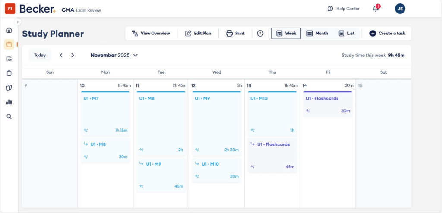Click the Mon column header

click(x=105, y=72)
